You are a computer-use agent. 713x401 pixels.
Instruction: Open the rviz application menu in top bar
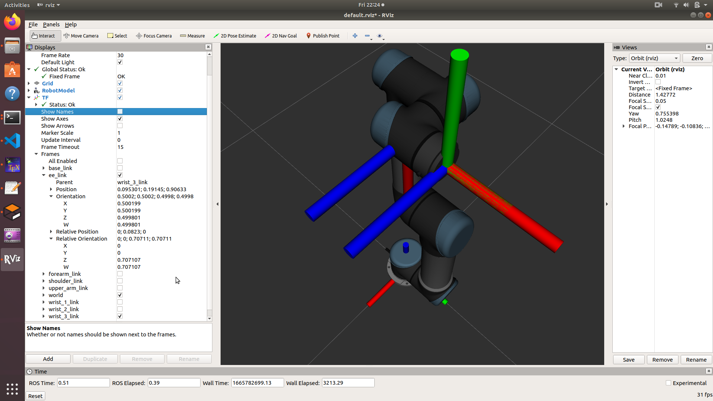click(49, 5)
